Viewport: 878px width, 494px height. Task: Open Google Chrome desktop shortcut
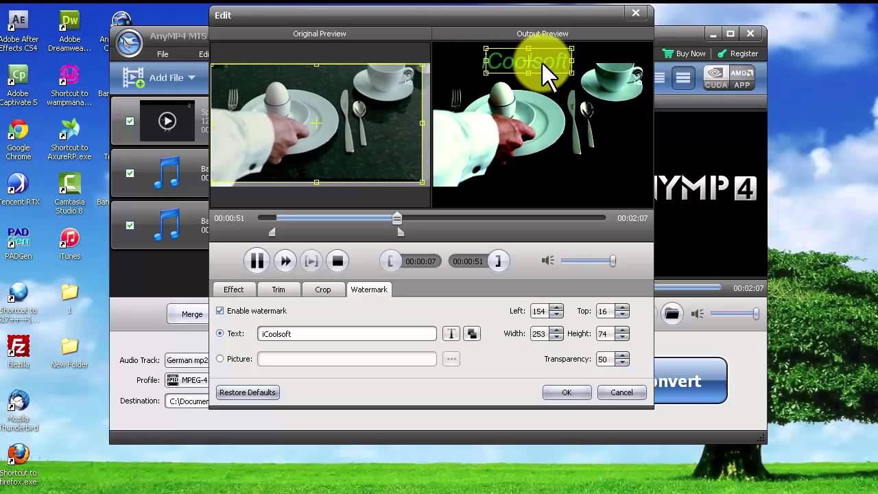tap(19, 140)
